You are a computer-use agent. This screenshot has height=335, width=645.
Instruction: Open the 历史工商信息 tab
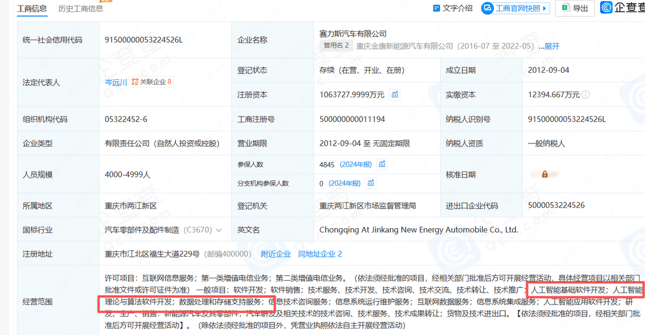(x=81, y=8)
